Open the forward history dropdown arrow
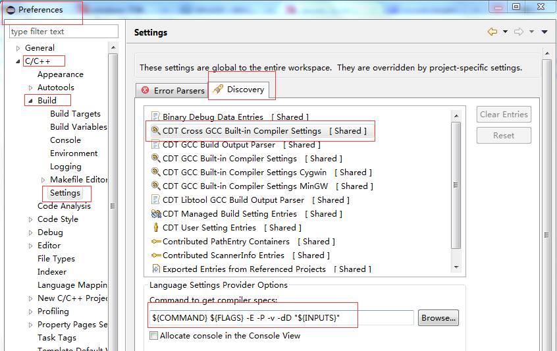 (532, 32)
